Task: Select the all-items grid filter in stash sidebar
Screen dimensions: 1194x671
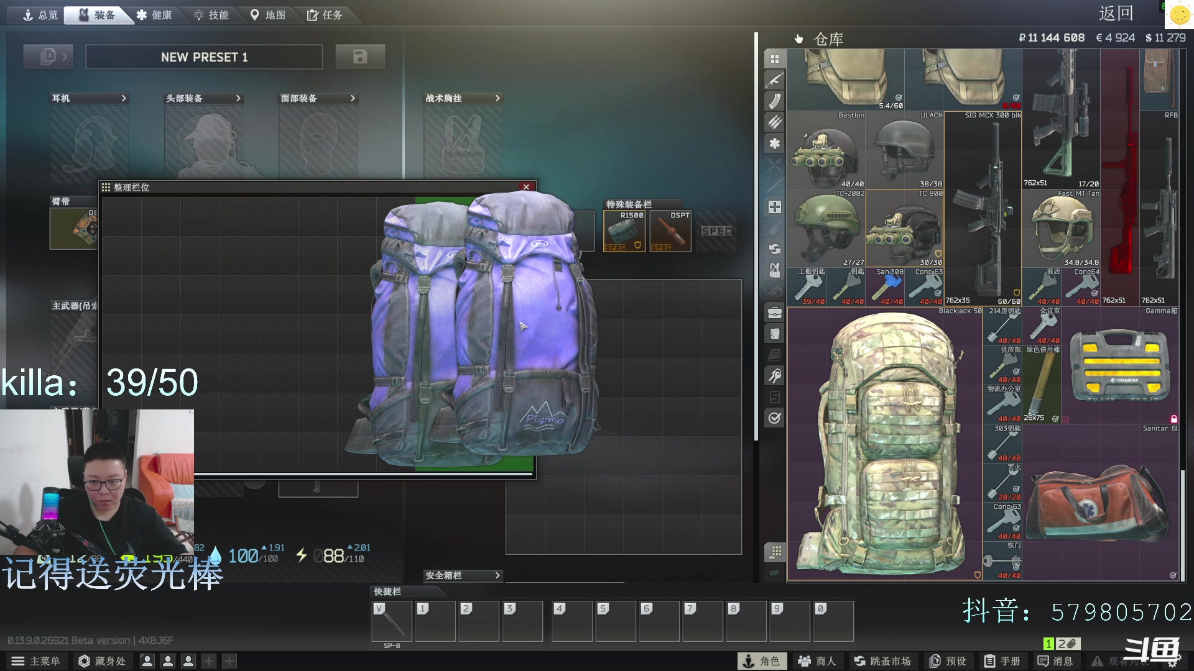Action: point(775,59)
